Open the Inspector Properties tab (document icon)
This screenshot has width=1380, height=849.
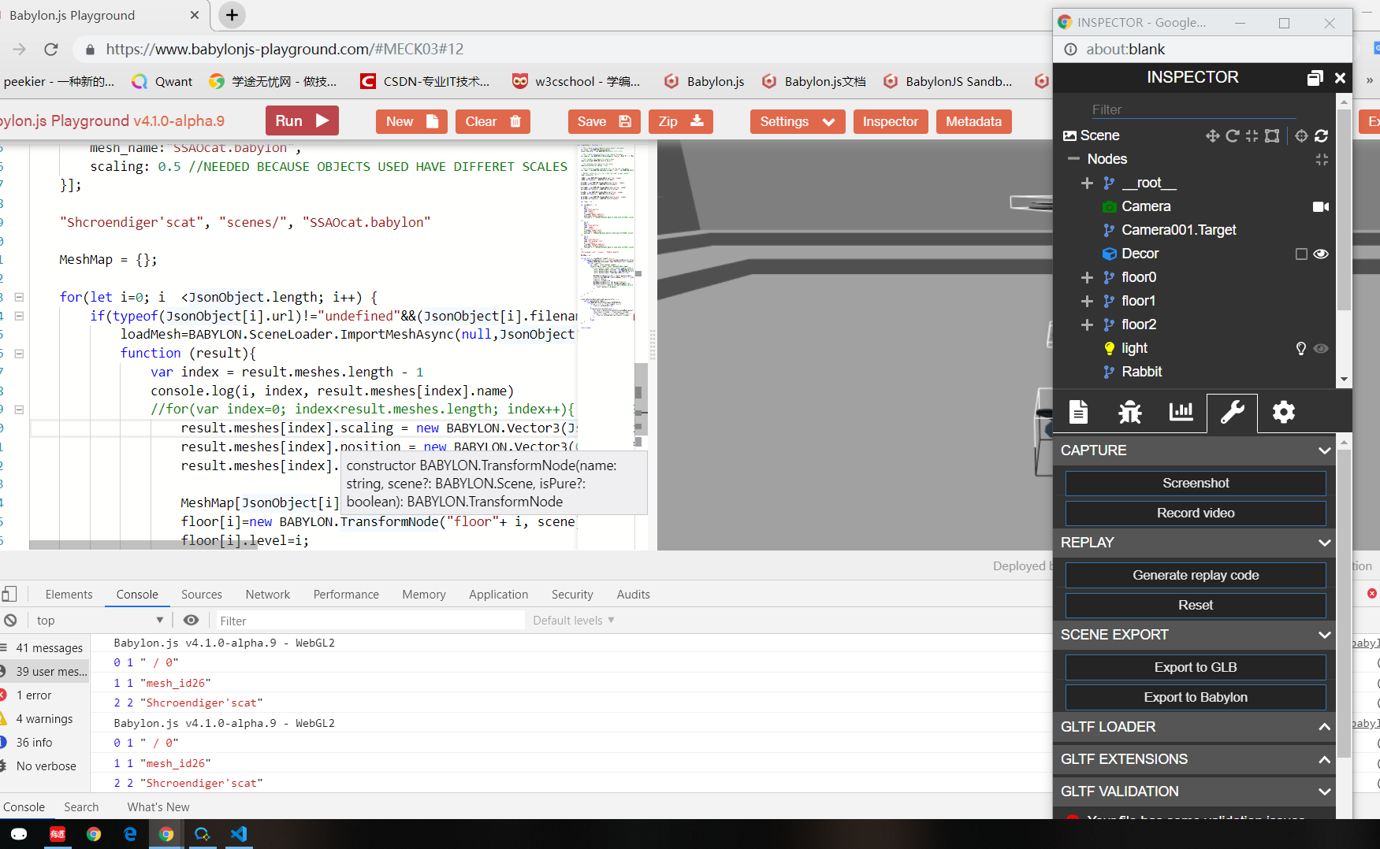[1078, 412]
